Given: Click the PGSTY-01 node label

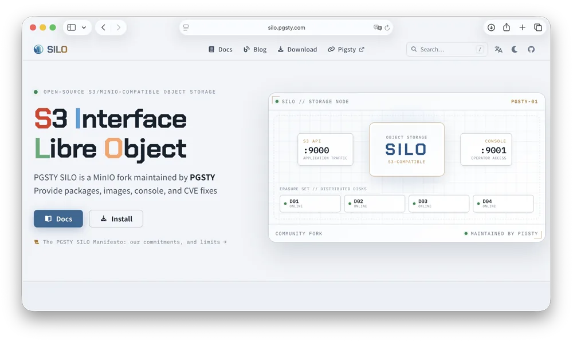Looking at the screenshot, I should (524, 102).
